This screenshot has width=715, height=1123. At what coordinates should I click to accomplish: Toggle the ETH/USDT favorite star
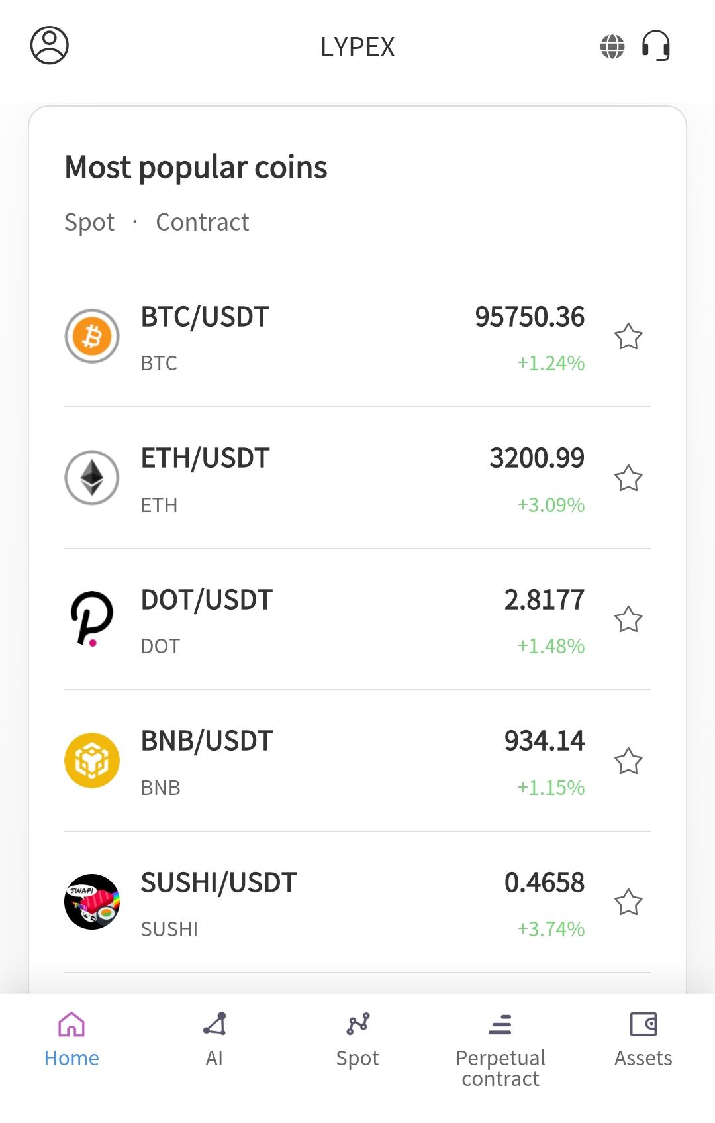click(628, 478)
